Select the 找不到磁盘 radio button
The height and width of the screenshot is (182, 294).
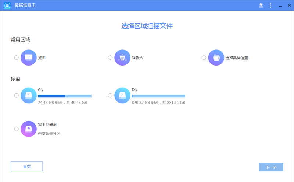click(x=16, y=129)
